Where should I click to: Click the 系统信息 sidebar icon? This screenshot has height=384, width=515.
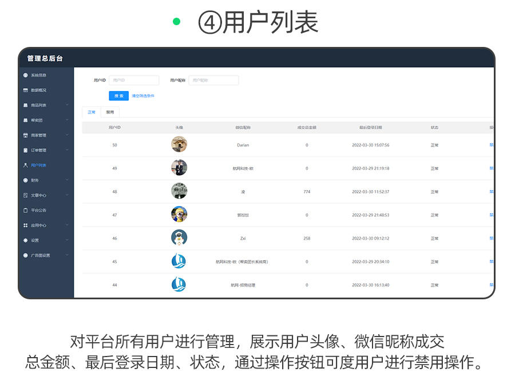(x=25, y=75)
